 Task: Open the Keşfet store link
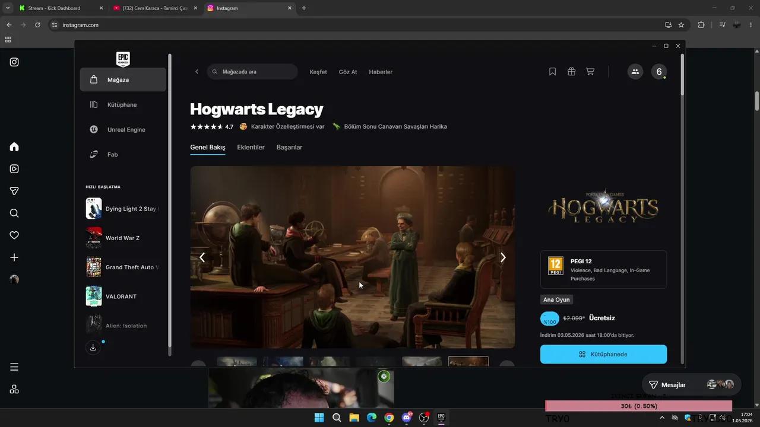point(318,72)
